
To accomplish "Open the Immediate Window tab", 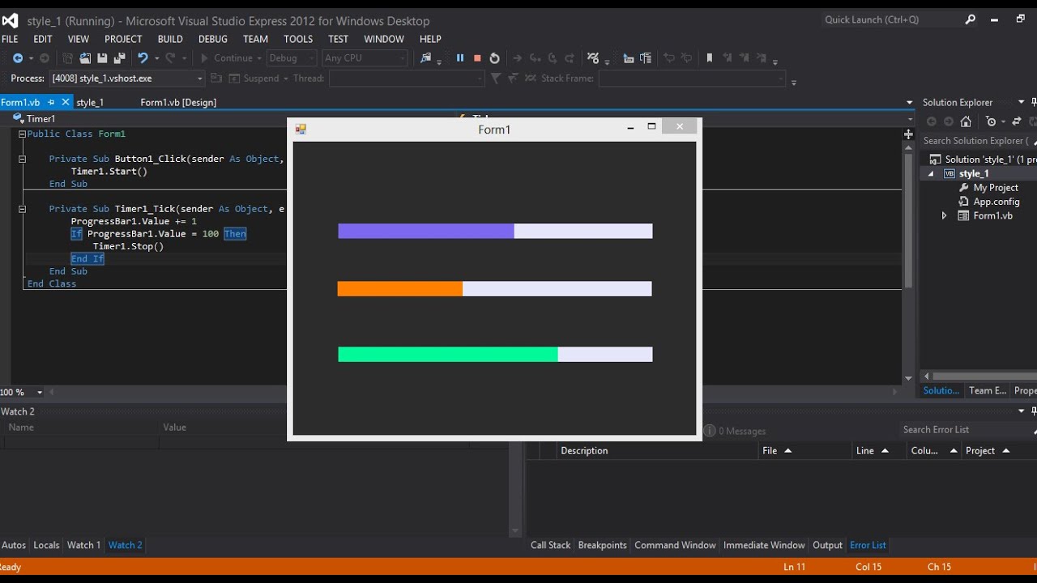I will pyautogui.click(x=764, y=545).
